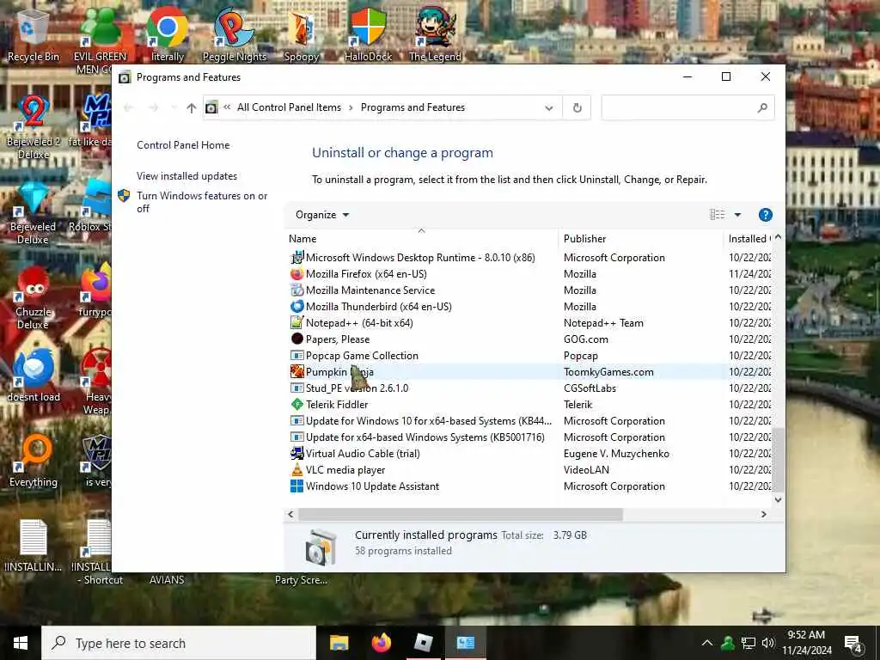Screen dimensions: 880x660
Task: Open Roblox Studio from the taskbar
Action: [423, 643]
